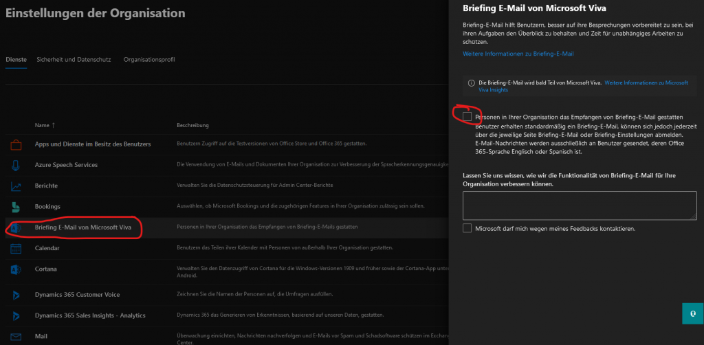Select the Bookings service name
Screen dimensions: 704x345
pos(47,206)
